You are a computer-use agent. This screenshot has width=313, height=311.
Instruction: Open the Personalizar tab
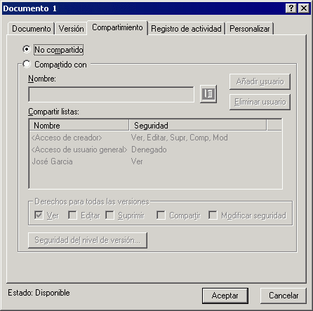point(250,29)
